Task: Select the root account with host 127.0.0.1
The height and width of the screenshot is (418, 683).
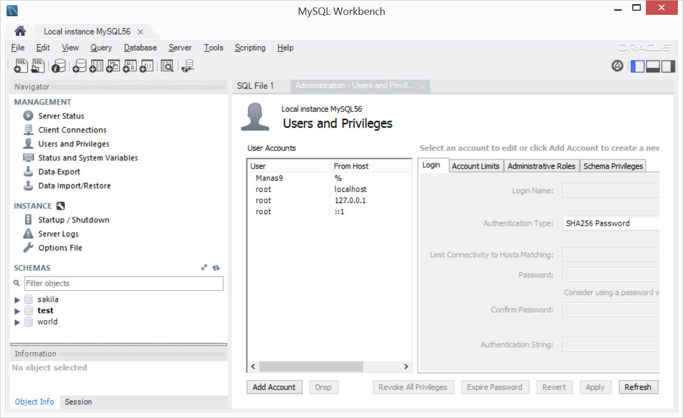Action: pos(329,200)
